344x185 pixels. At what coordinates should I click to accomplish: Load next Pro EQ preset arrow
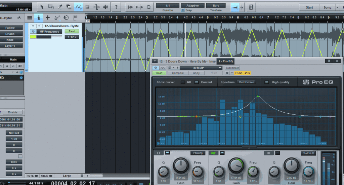178,68
